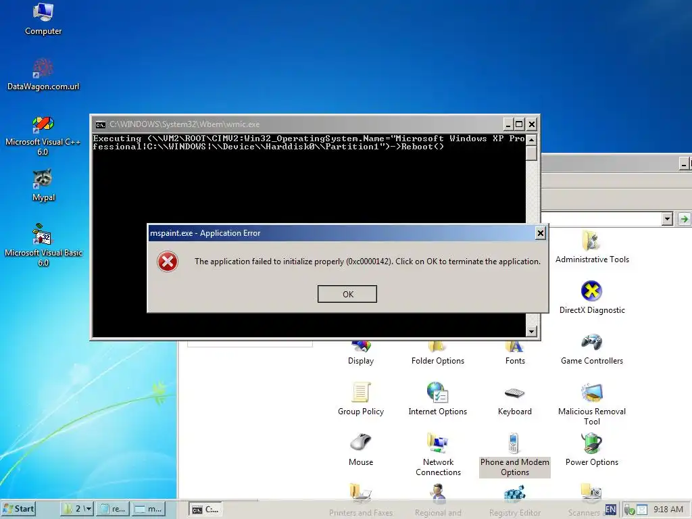Open the Start menu
The image size is (692, 519).
pyautogui.click(x=18, y=509)
